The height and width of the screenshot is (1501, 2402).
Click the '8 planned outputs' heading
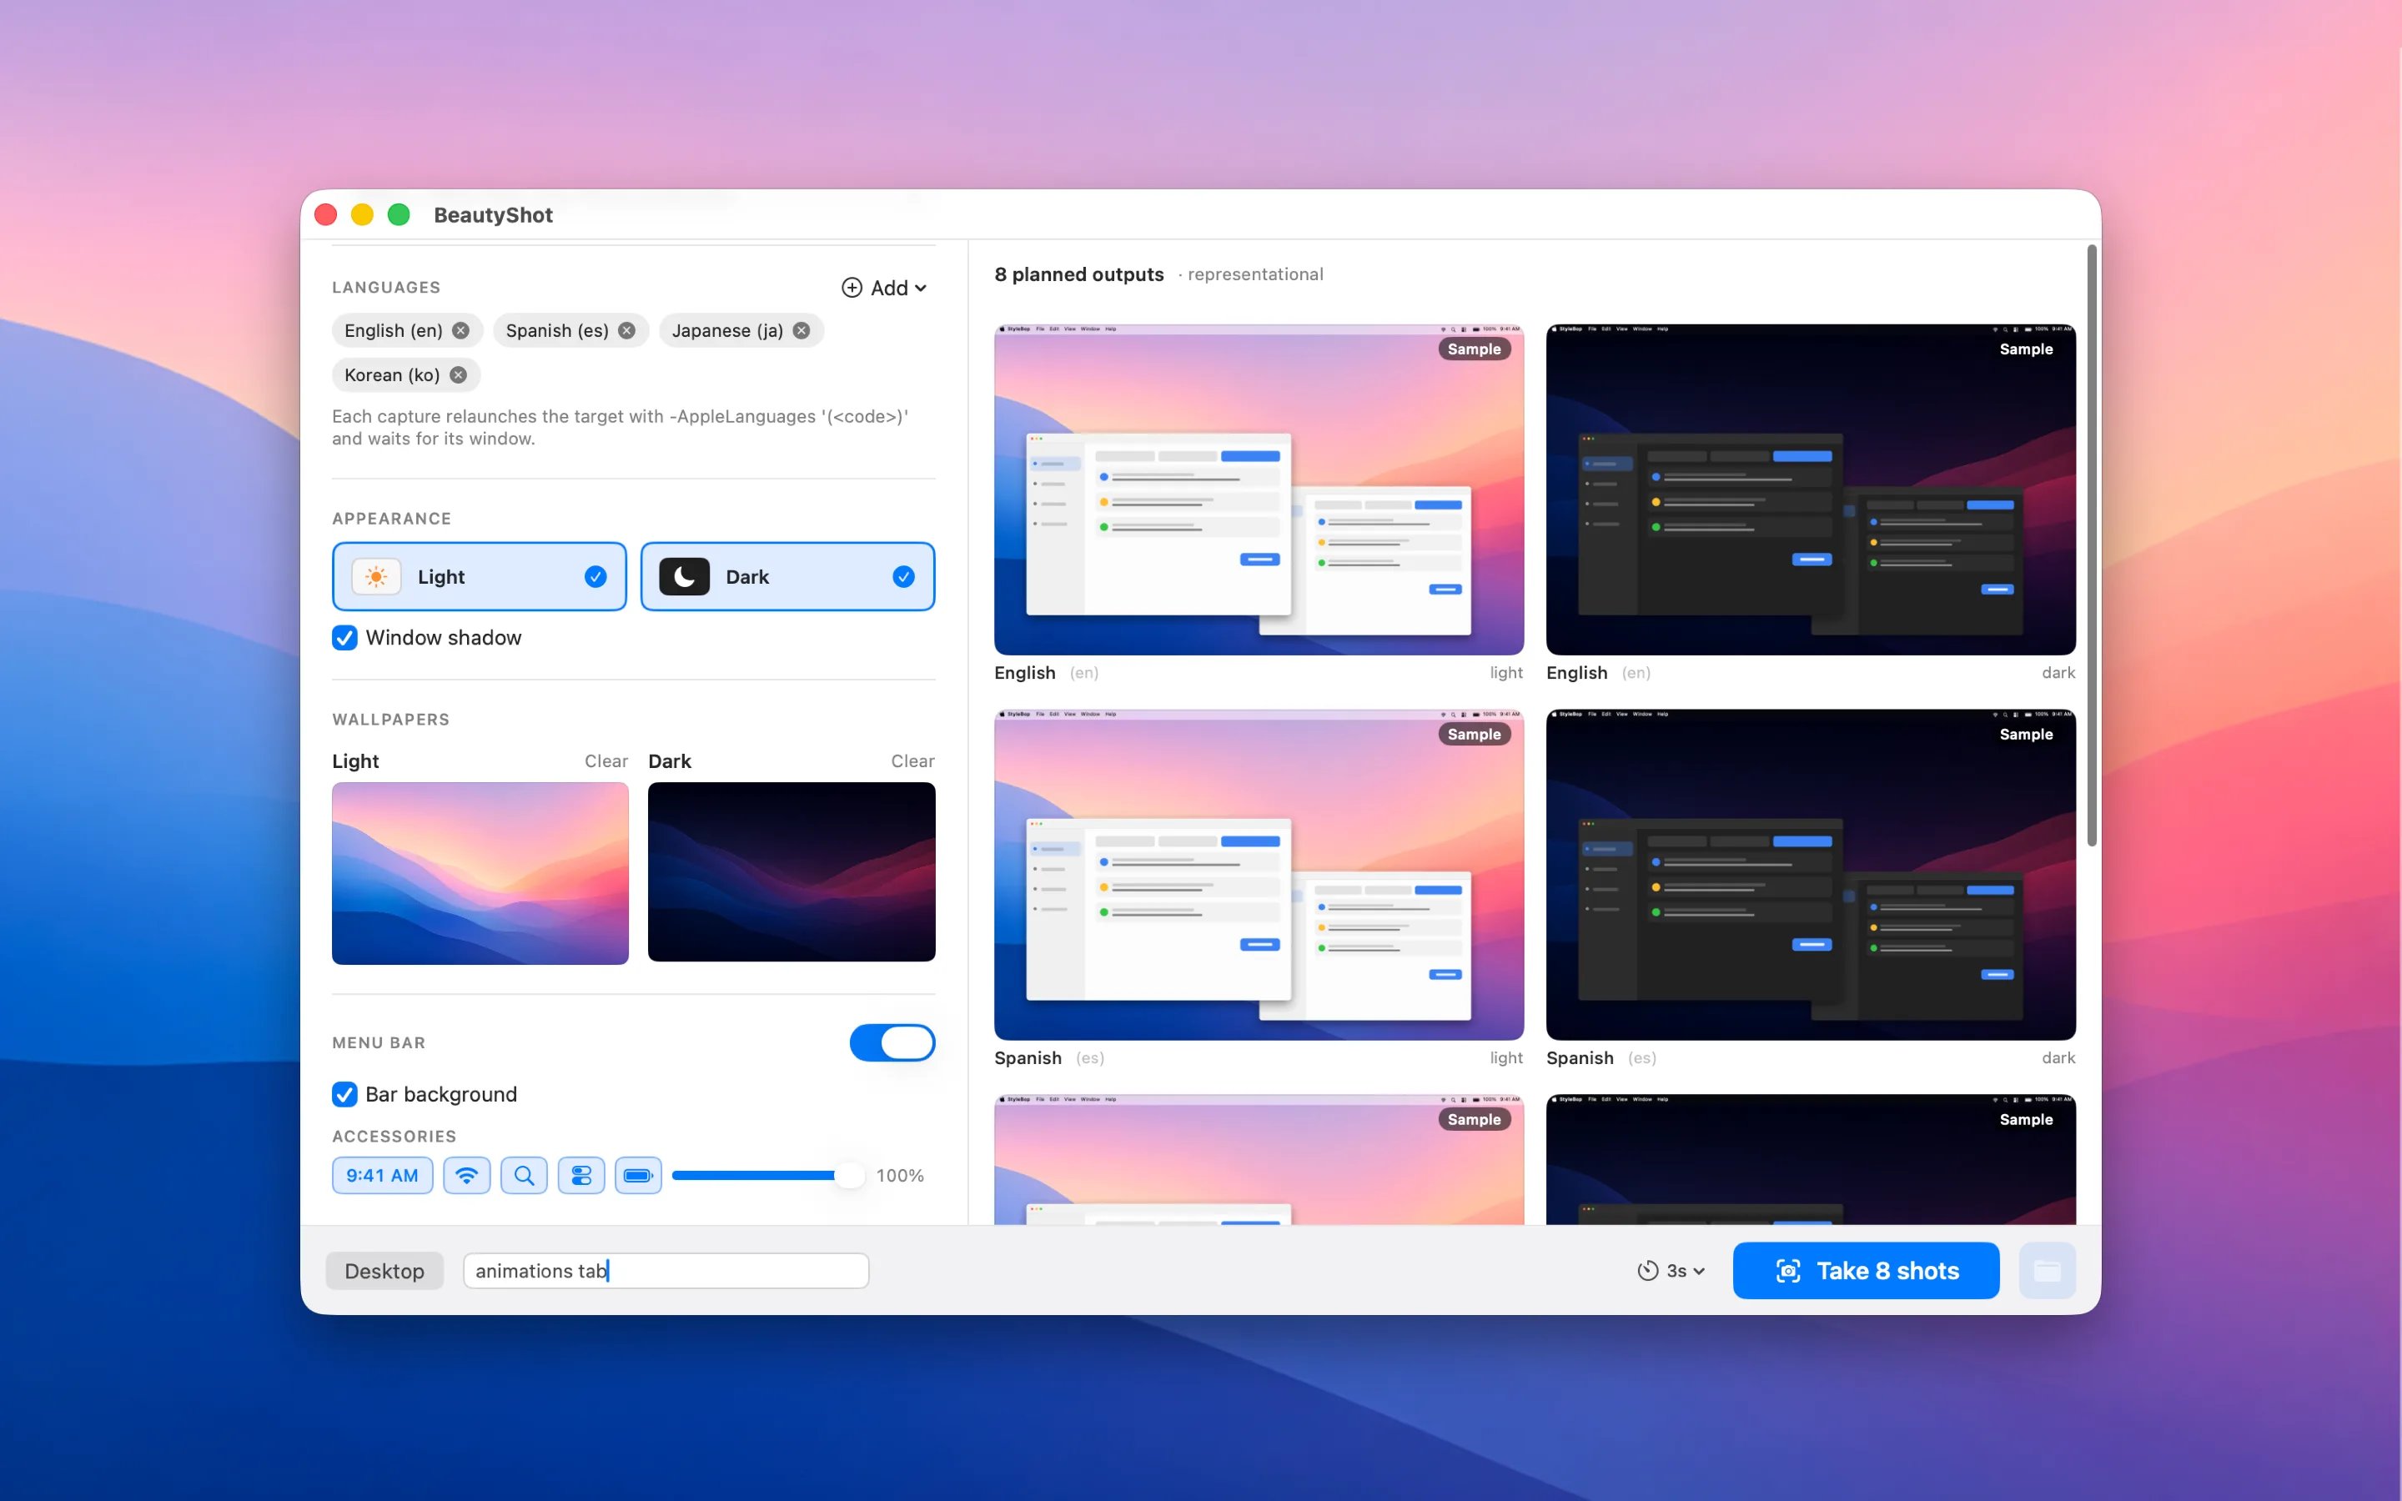click(1079, 274)
